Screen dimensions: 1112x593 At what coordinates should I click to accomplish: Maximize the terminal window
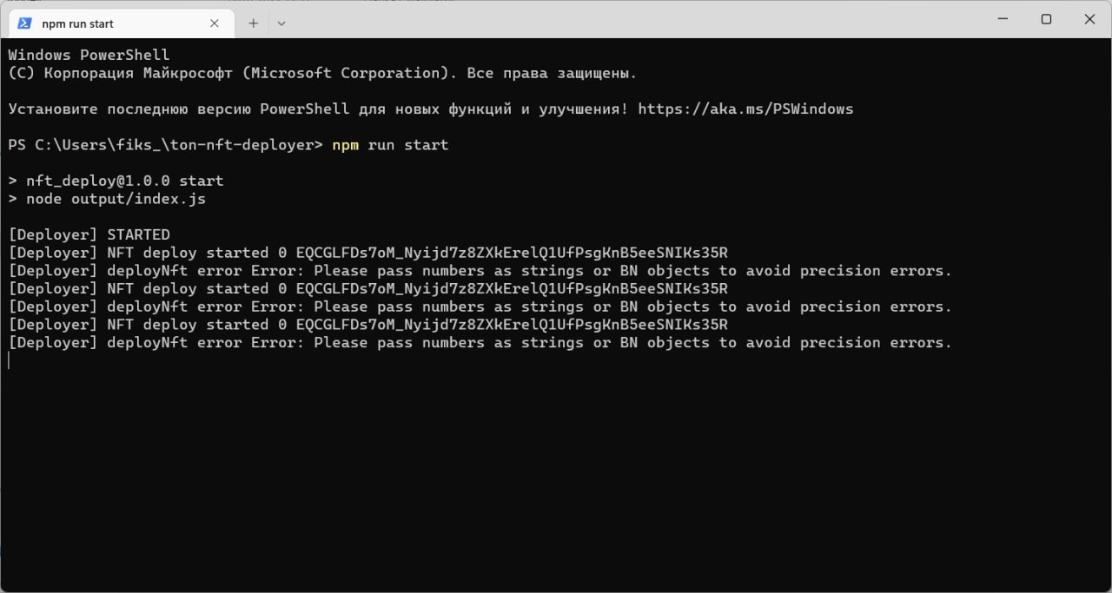pos(1047,19)
